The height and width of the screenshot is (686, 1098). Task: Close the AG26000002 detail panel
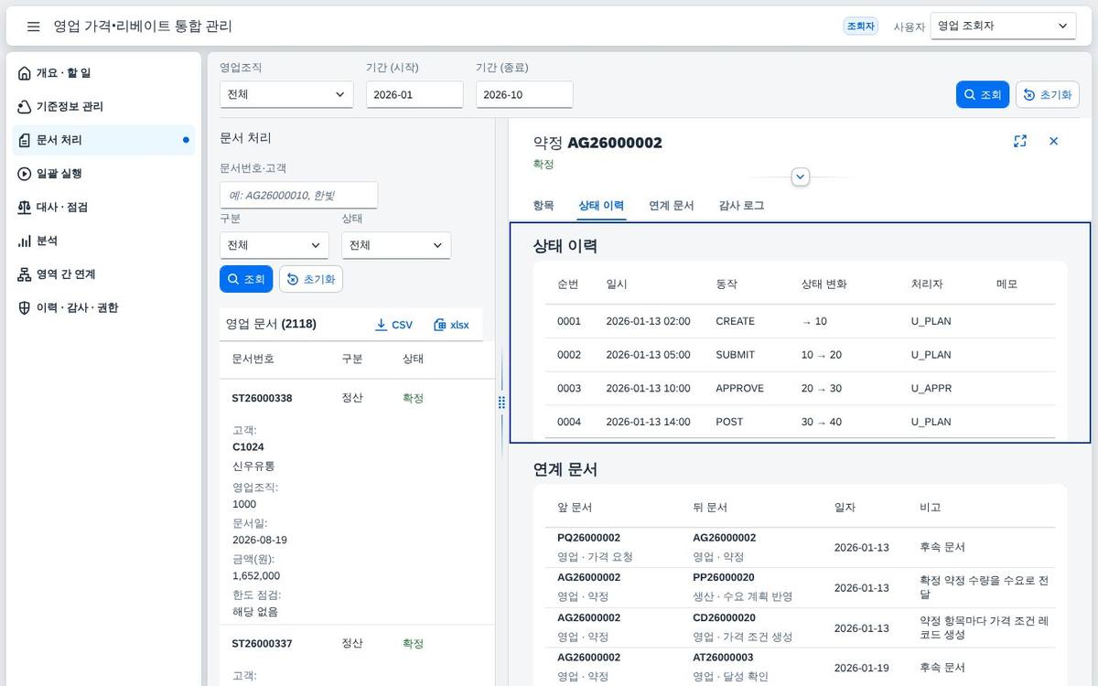pyautogui.click(x=1053, y=141)
